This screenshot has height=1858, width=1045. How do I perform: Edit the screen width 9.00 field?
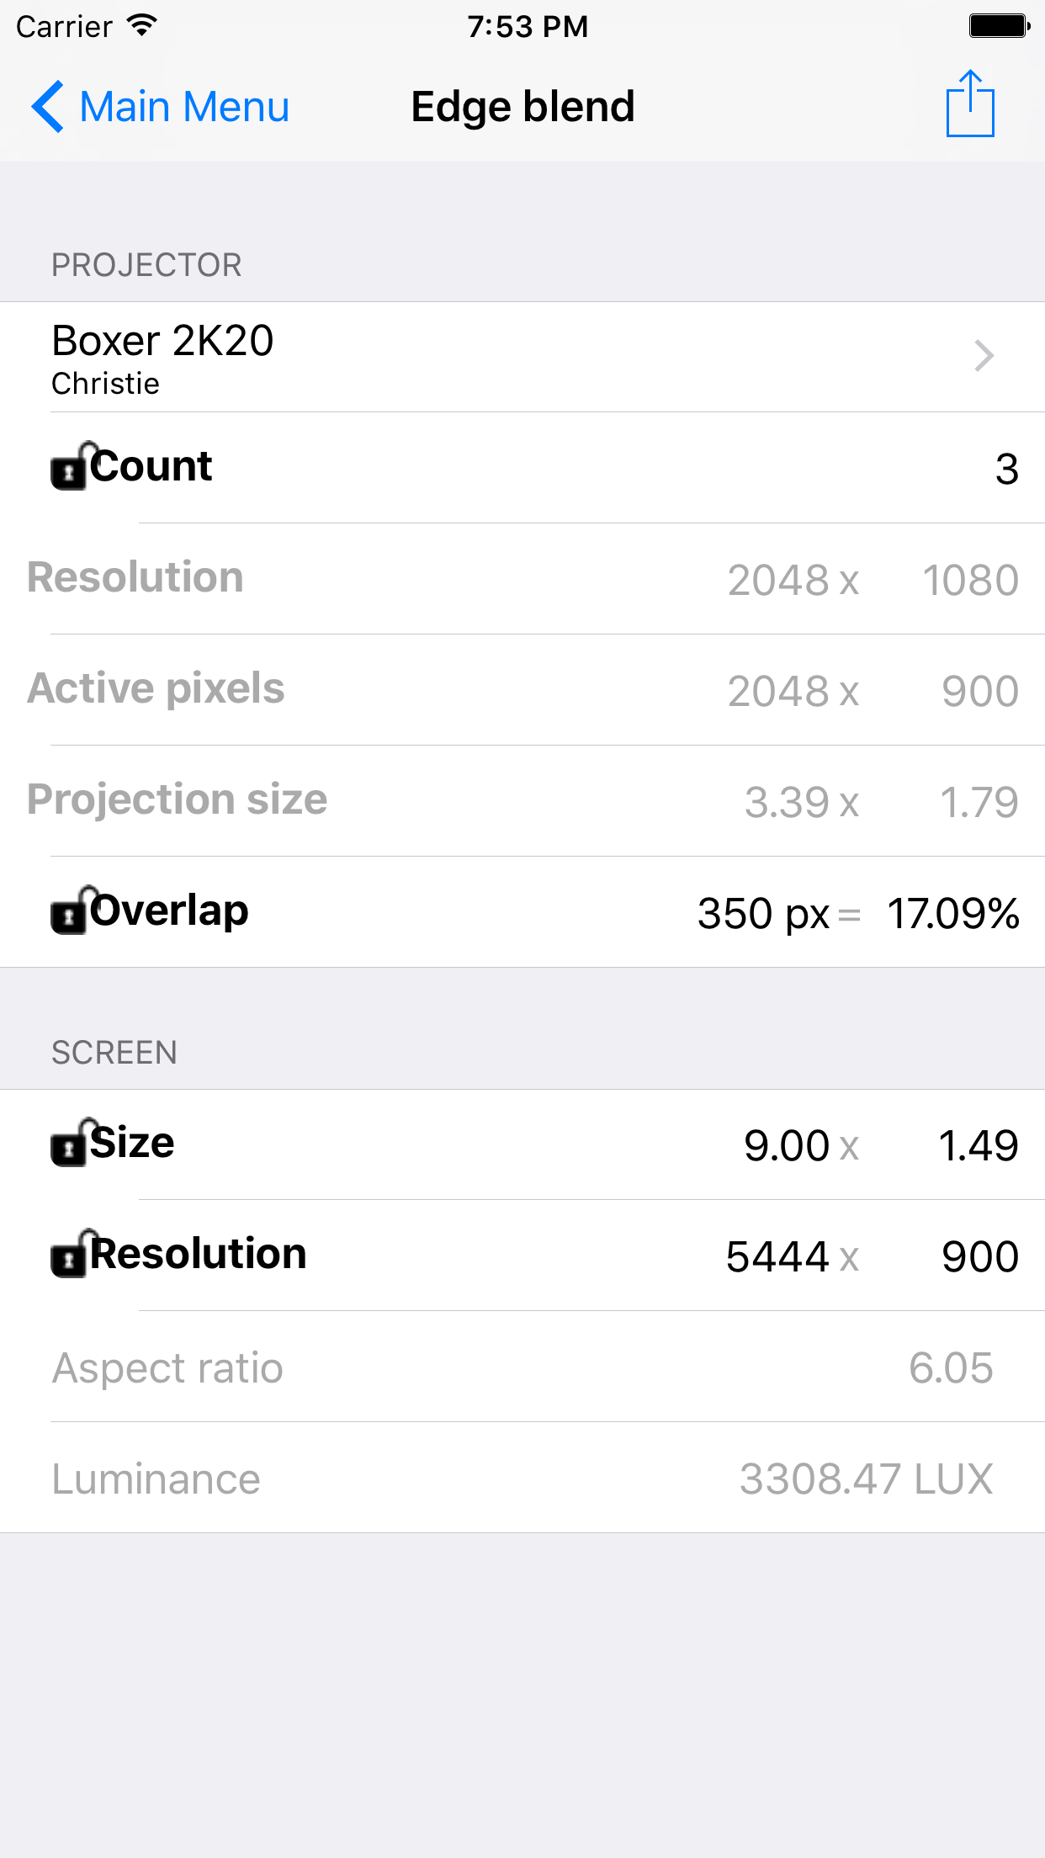[x=787, y=1146]
